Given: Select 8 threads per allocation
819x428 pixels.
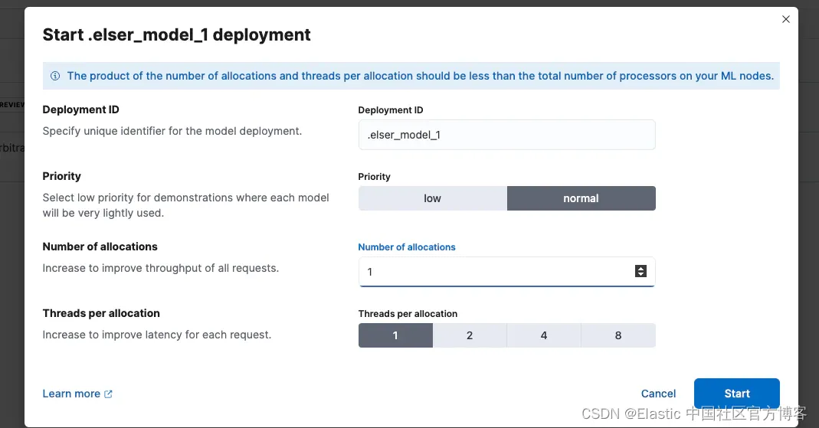Looking at the screenshot, I should coord(618,335).
